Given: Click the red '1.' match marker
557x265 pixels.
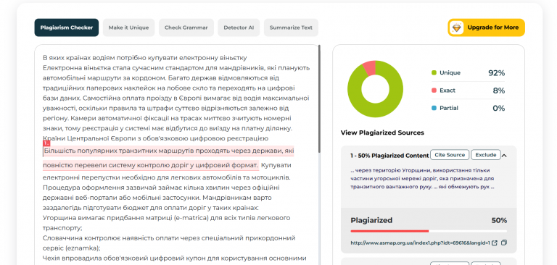Looking at the screenshot, I should point(46,143).
